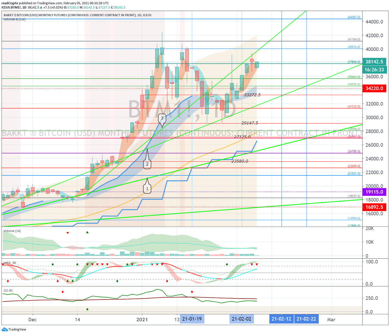Click the current price label 38142.5

coord(374,62)
